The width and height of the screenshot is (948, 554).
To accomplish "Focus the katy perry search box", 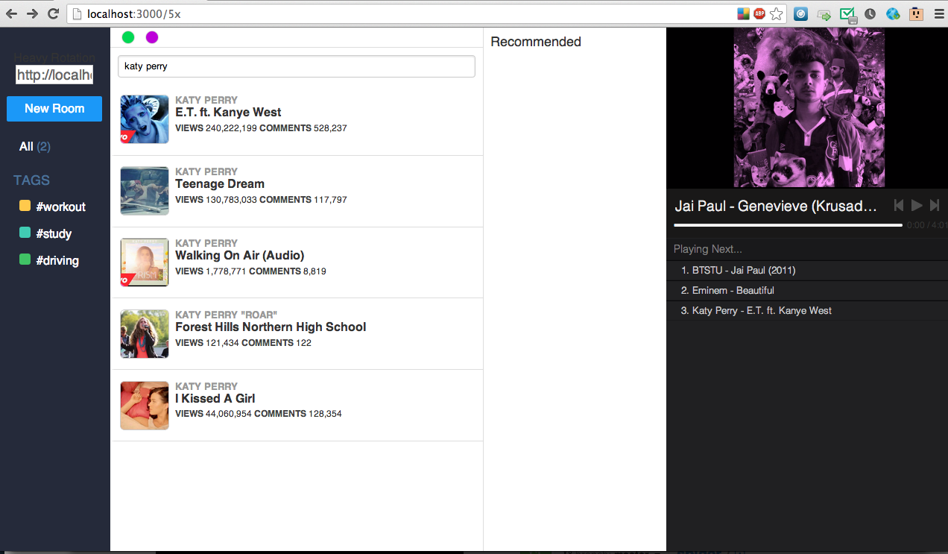I will (297, 66).
